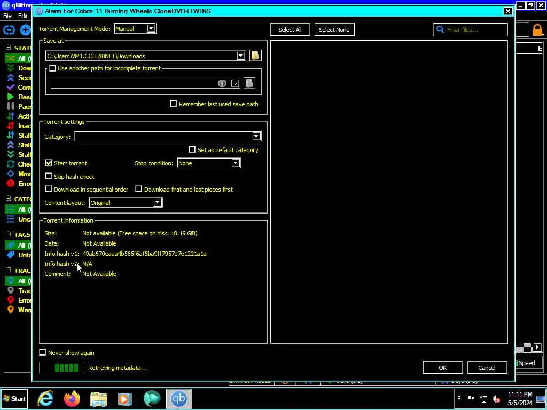Click the Add torrent link icon in main window

(9, 30)
